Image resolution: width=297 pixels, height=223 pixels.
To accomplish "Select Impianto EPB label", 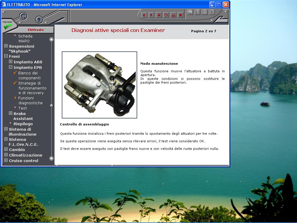I will tap(28, 67).
